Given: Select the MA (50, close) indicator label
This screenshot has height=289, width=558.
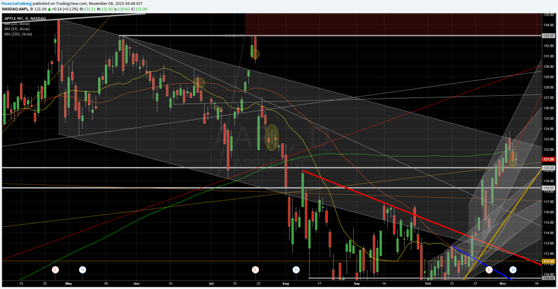Looking at the screenshot, I should click(17, 29).
